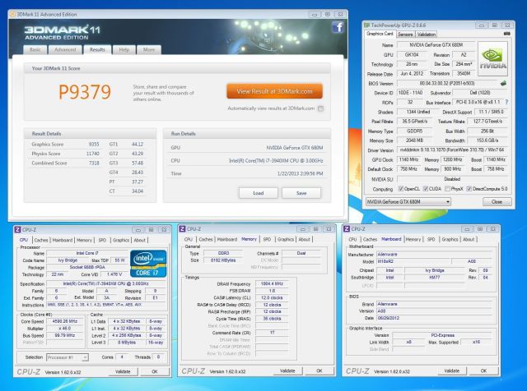Image resolution: width=527 pixels, height=391 pixels.
Task: Select the Results tab in 3DMark 11
Action: point(97,49)
